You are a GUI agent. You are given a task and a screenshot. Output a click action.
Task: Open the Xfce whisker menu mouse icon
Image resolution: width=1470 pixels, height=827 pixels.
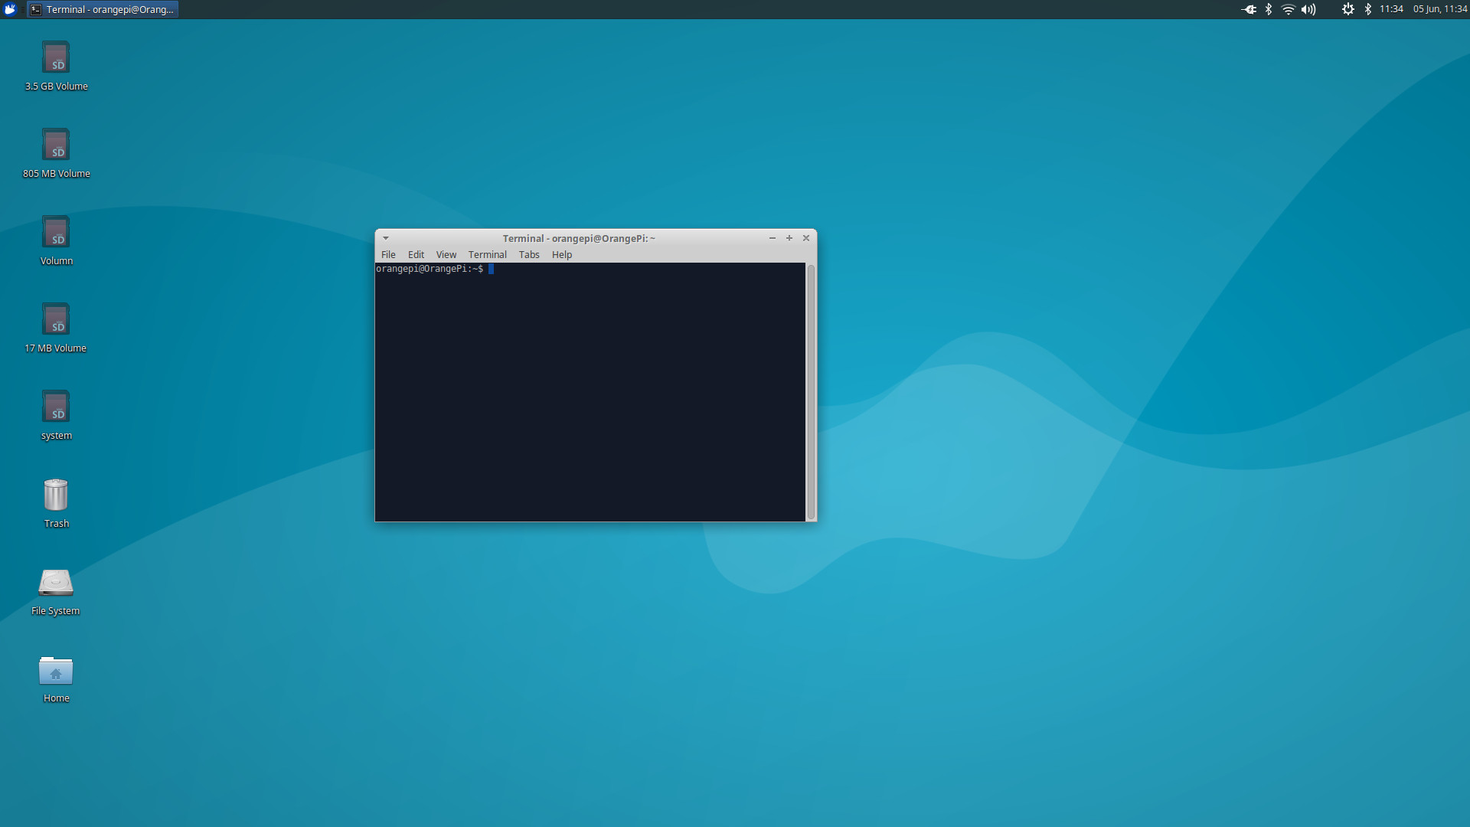pyautogui.click(x=10, y=9)
